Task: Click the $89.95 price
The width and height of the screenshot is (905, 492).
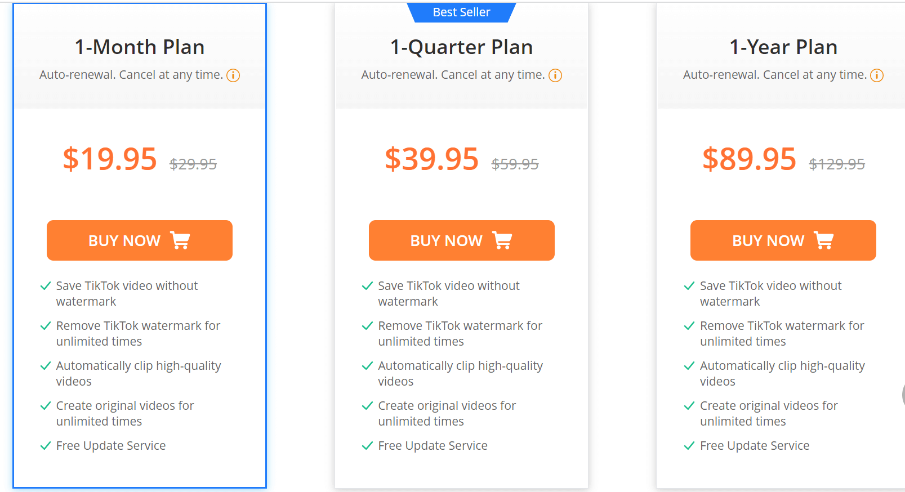Action: point(749,159)
